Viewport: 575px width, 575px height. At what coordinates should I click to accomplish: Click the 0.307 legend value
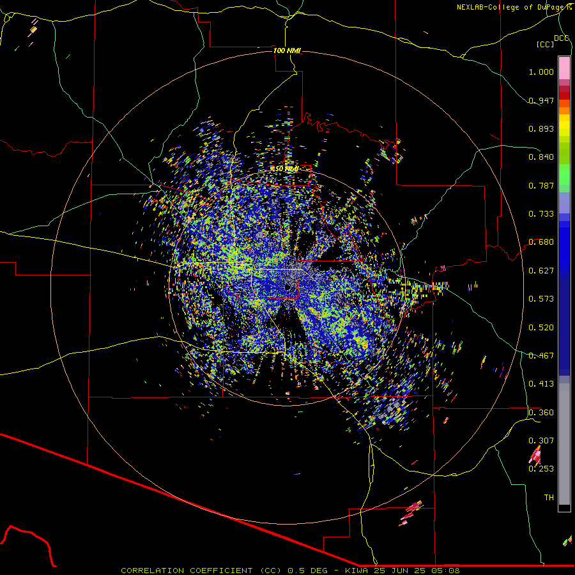pyautogui.click(x=541, y=441)
